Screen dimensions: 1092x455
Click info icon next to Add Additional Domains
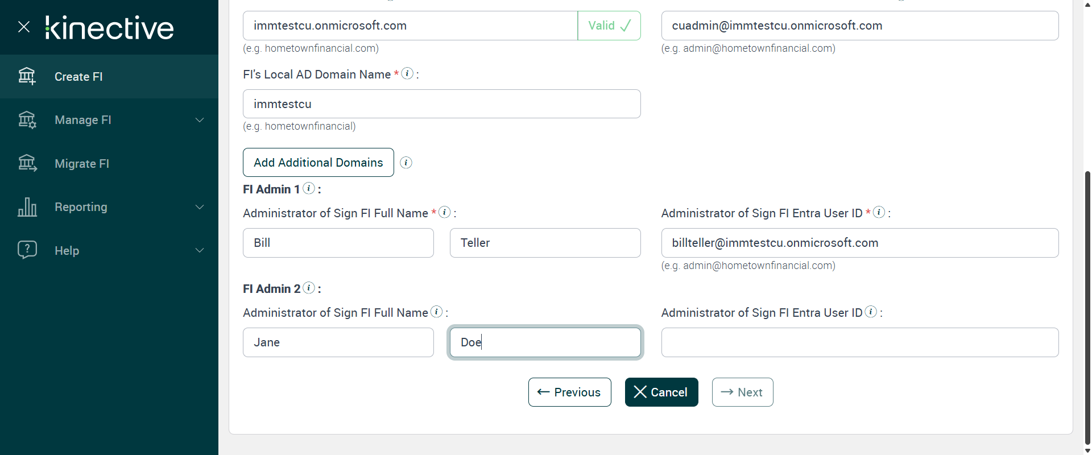406,163
